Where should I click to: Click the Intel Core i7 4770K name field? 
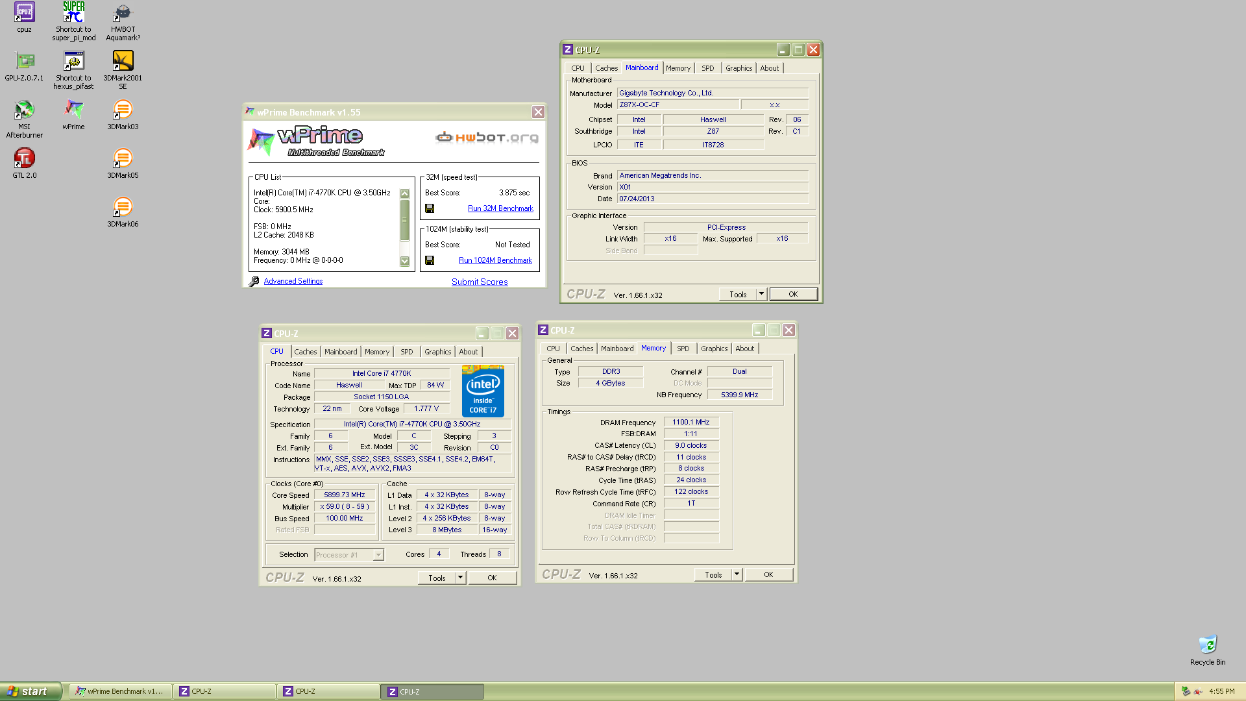click(x=382, y=374)
